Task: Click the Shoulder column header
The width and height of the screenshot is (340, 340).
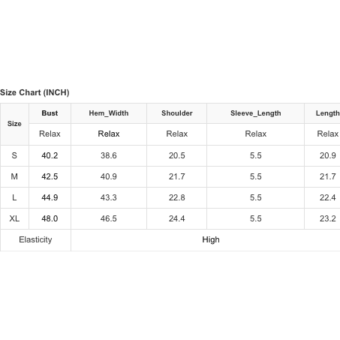Action: pos(177,113)
